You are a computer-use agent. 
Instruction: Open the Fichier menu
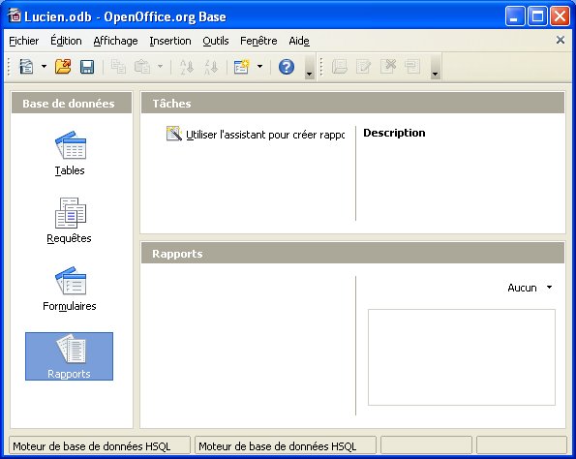24,41
